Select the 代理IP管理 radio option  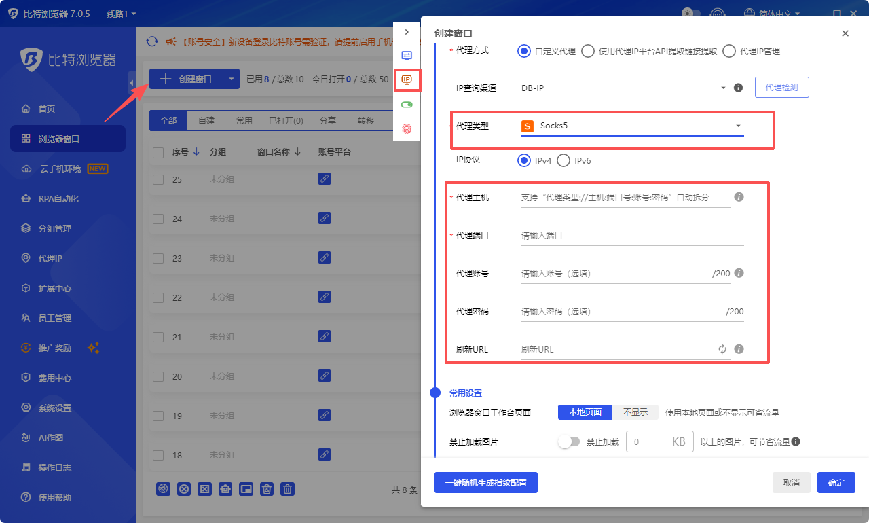pos(729,51)
